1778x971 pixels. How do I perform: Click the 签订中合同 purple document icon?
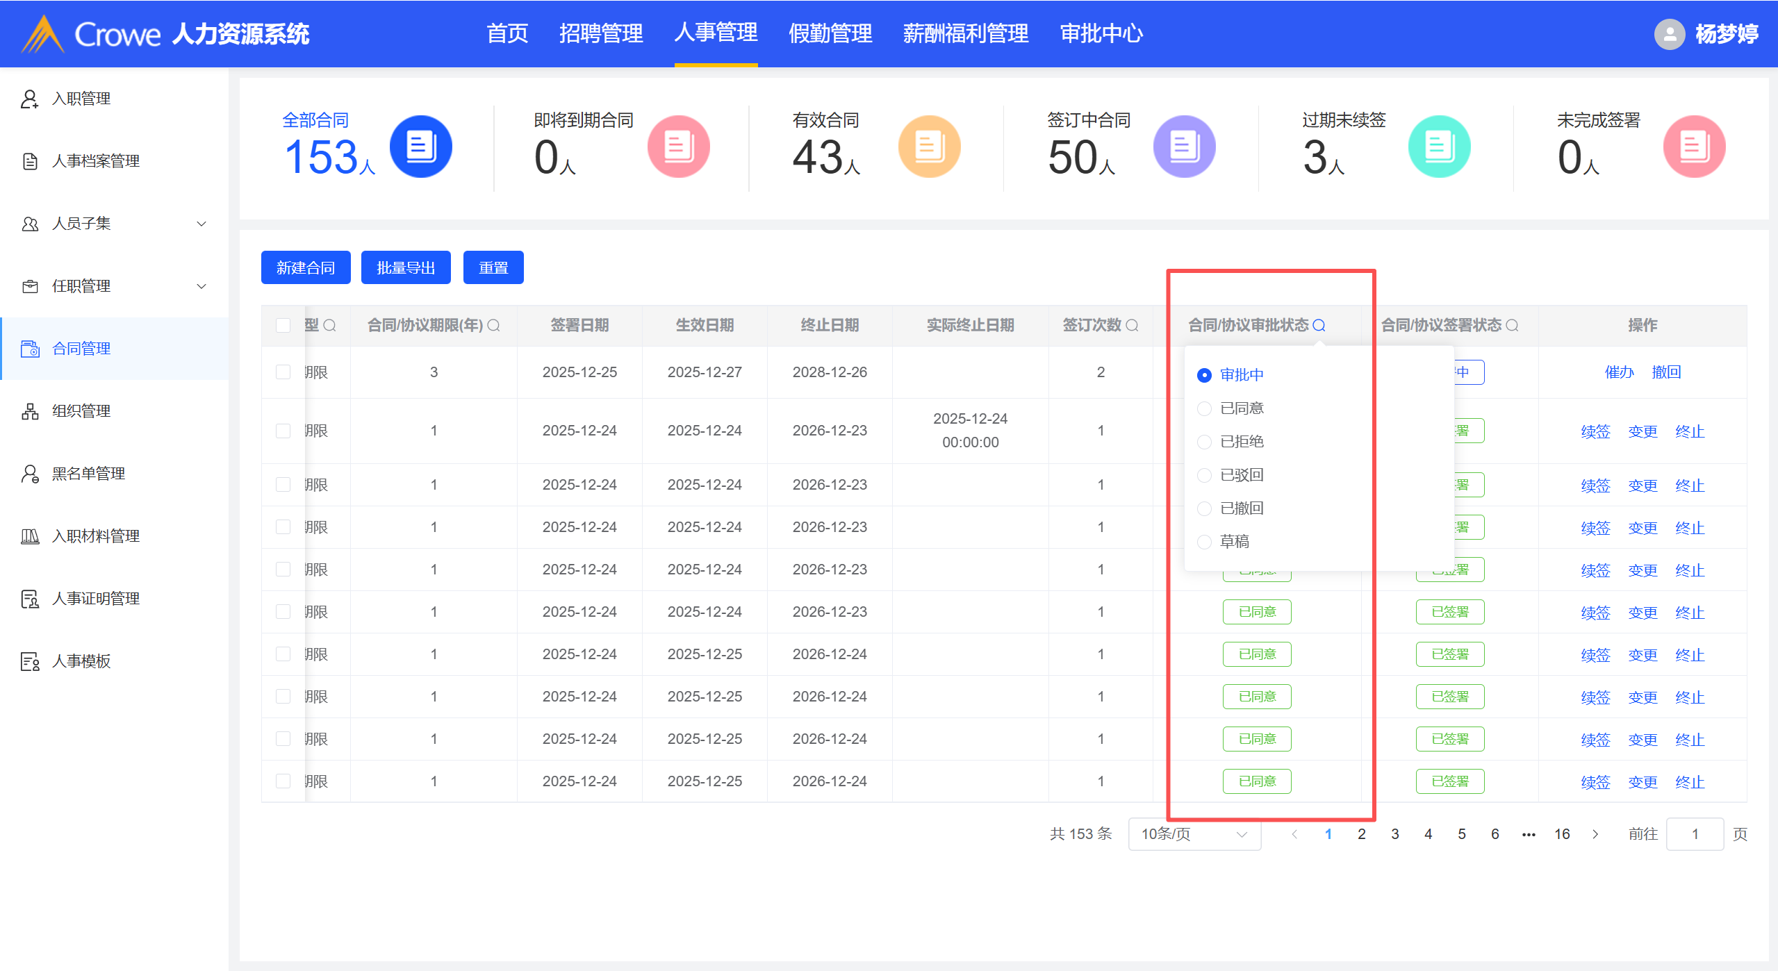(x=1184, y=147)
